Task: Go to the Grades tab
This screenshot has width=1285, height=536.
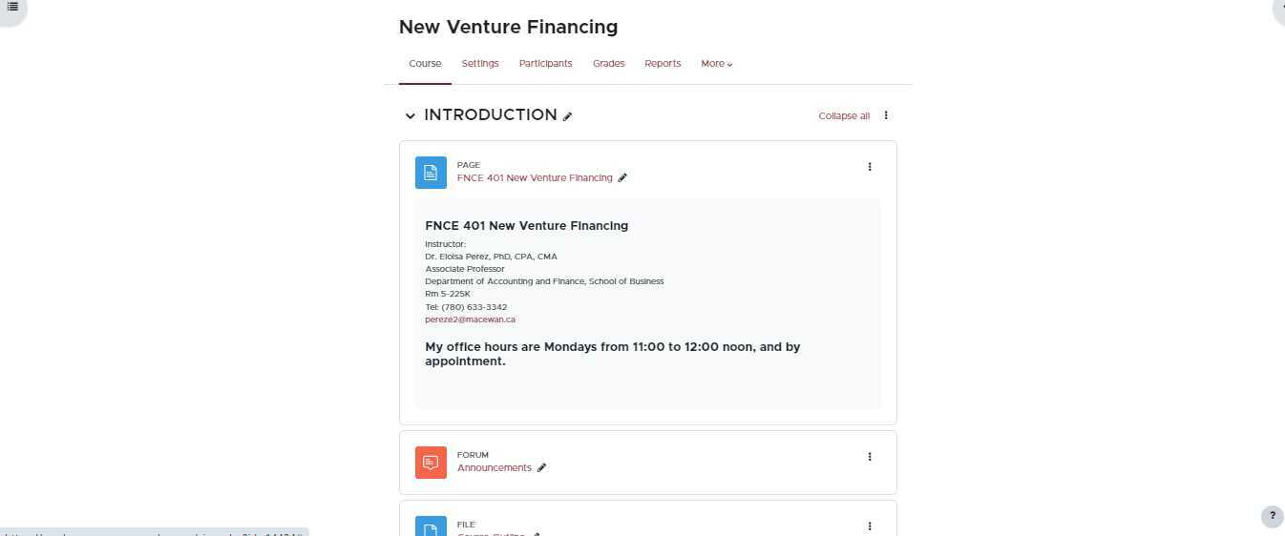Action: click(608, 64)
